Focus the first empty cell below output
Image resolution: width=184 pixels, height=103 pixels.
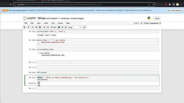click(x=98, y=62)
